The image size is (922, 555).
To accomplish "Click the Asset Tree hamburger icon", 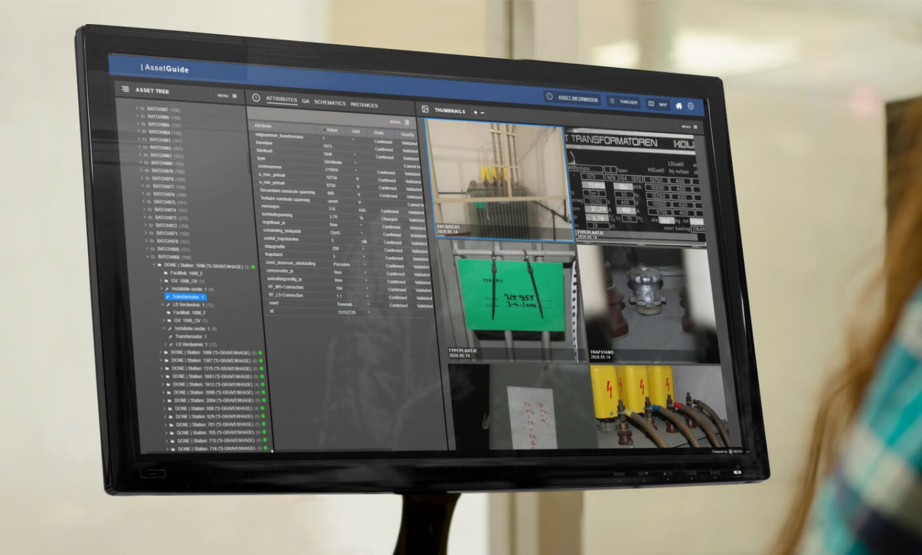I will pyautogui.click(x=125, y=89).
